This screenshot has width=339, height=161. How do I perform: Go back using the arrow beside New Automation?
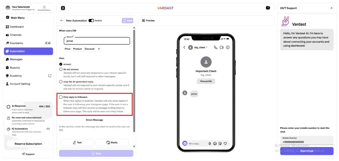click(x=62, y=21)
